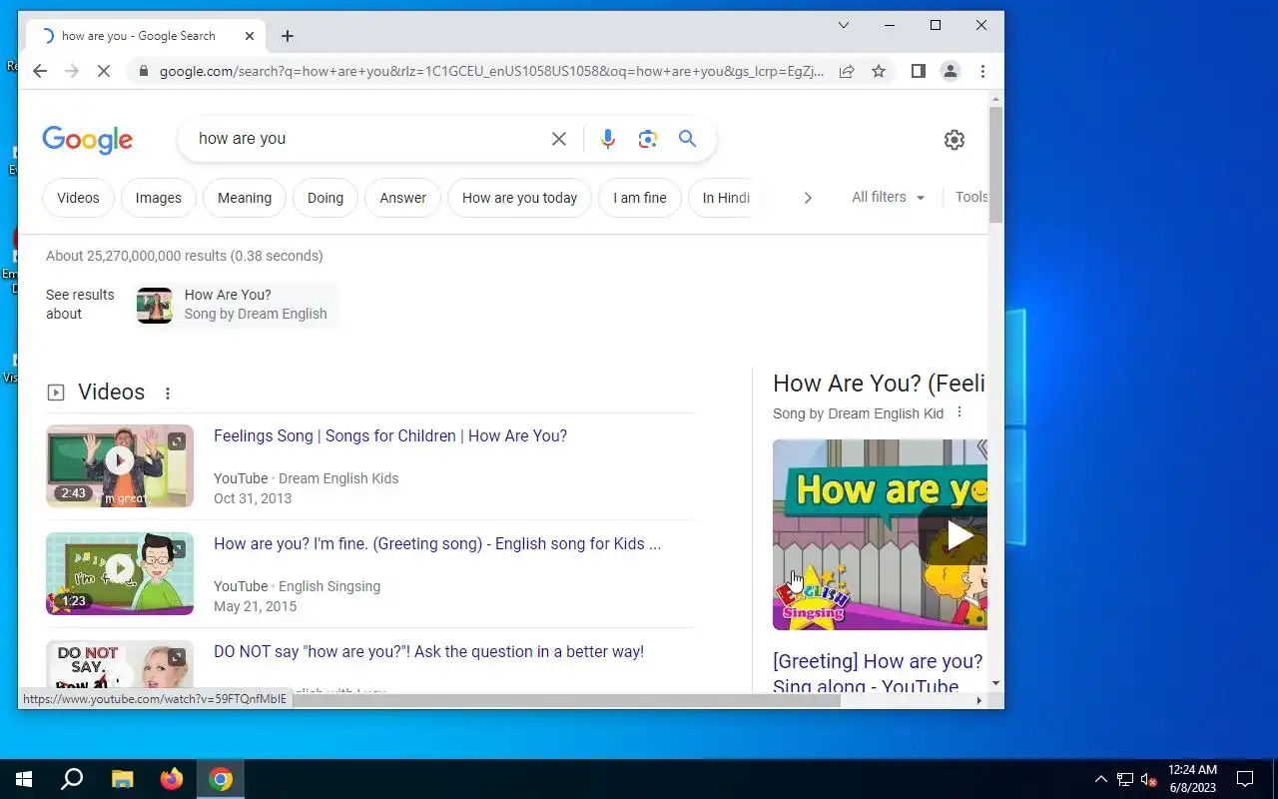Image resolution: width=1278 pixels, height=799 pixels.
Task: Search by image with Google Lens
Action: pos(648,139)
